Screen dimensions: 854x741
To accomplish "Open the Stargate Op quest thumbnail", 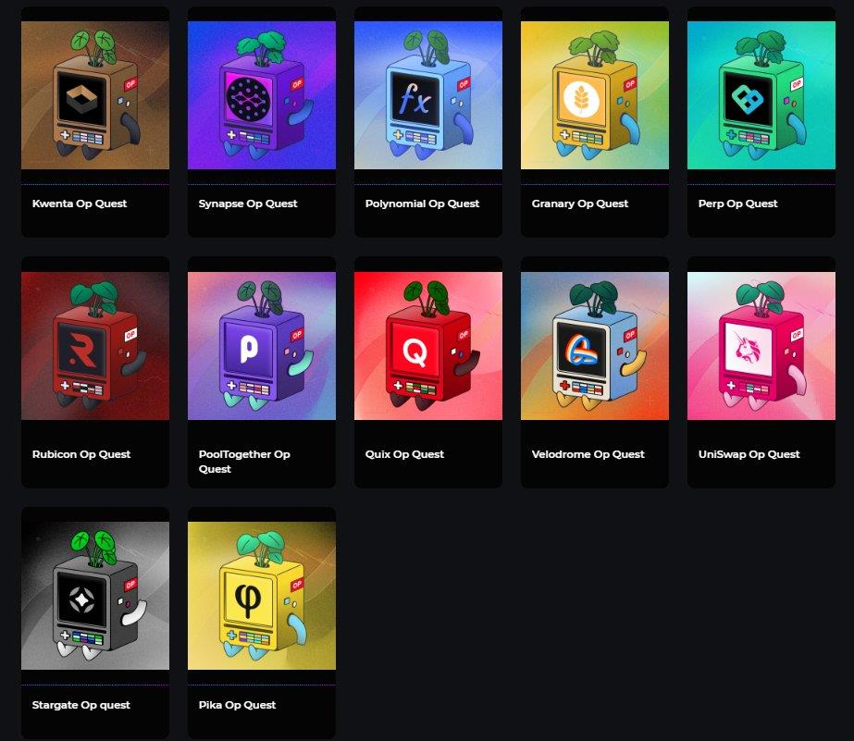I will [x=95, y=596].
